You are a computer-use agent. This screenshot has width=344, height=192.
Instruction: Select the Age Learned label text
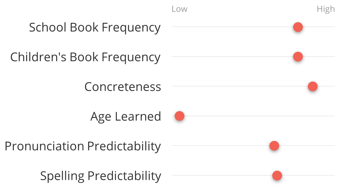click(126, 117)
